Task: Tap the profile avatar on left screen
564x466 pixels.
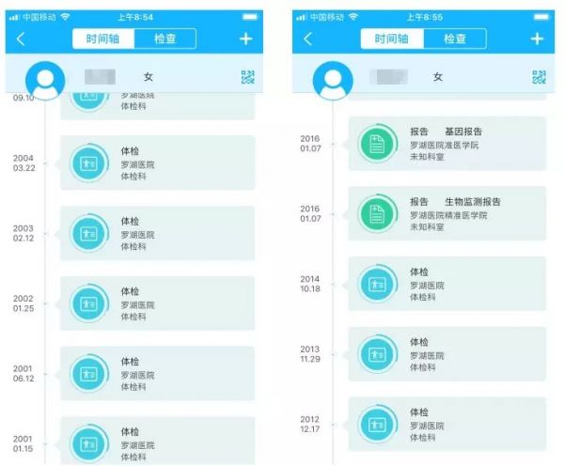Action: (45, 81)
